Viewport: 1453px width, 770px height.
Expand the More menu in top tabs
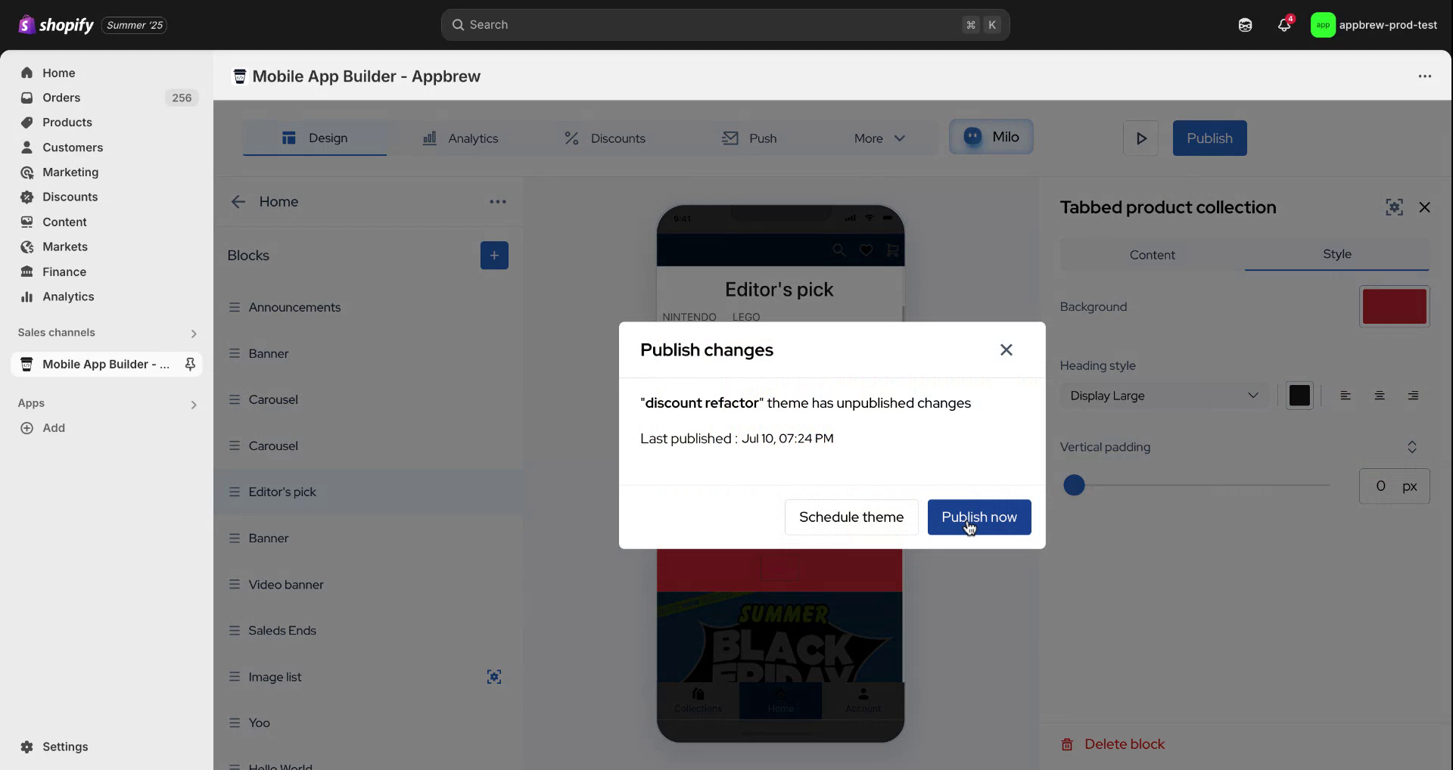click(x=879, y=138)
